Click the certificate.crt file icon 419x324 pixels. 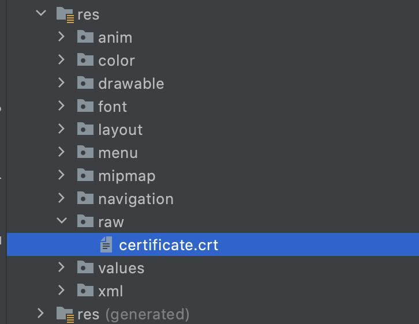click(106, 244)
